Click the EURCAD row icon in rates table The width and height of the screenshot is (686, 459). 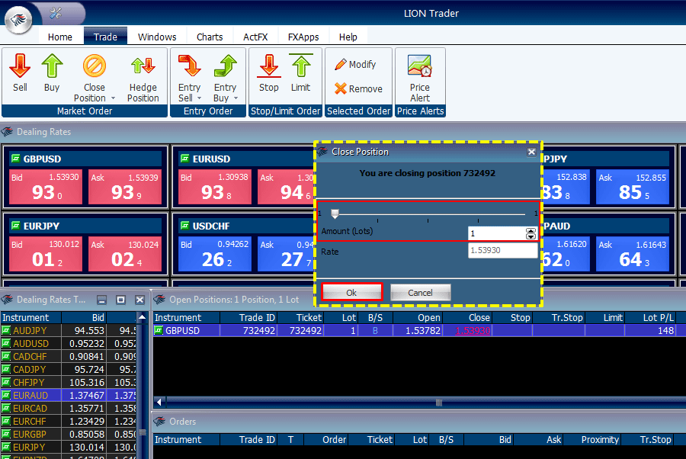tap(6, 408)
